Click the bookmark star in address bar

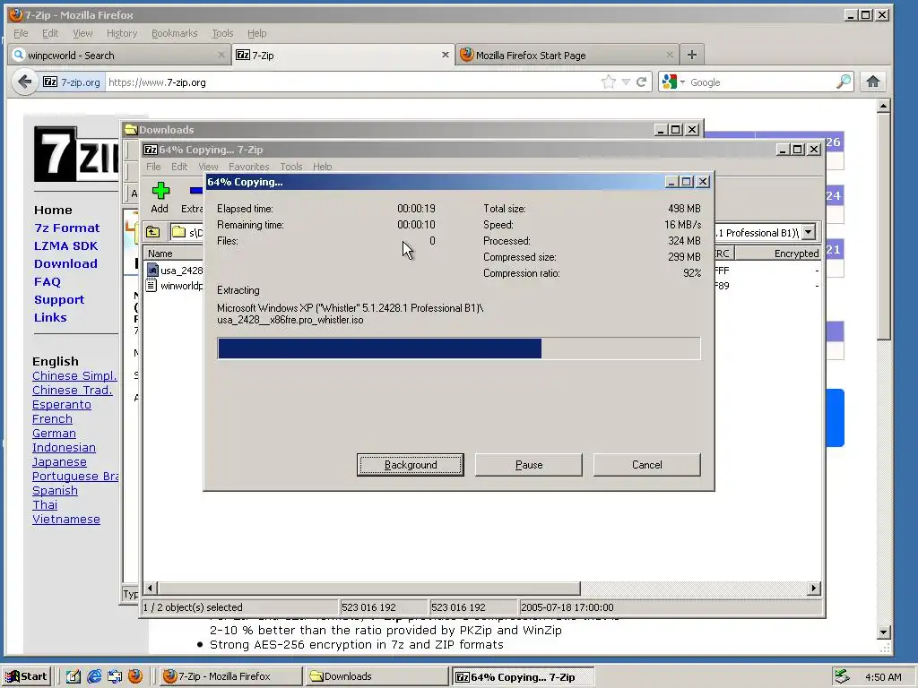click(x=609, y=82)
